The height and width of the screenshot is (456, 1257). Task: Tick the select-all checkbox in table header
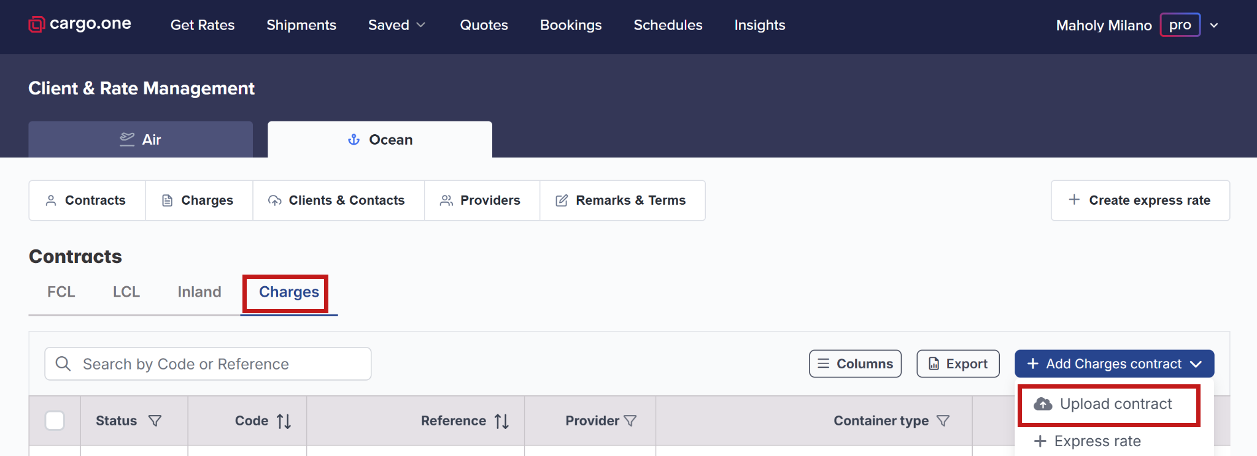point(55,420)
